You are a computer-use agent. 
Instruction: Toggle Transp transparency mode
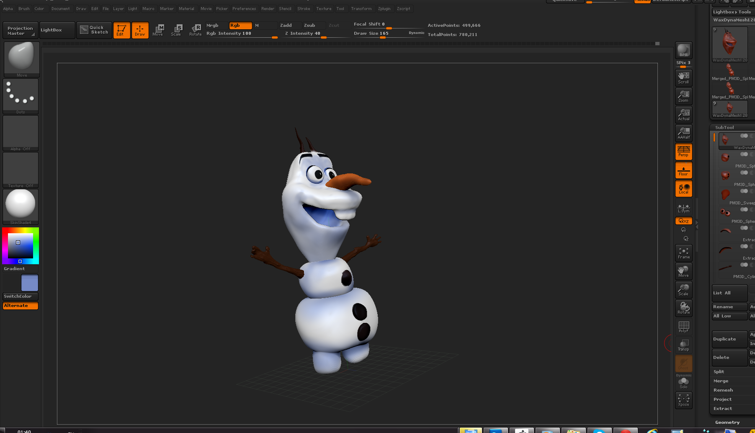pyautogui.click(x=683, y=345)
